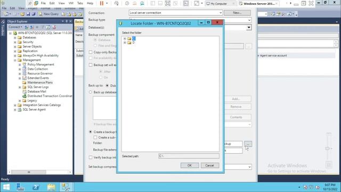The width and height of the screenshot is (341, 192).
Task: Click OK in Locate Folder dialog
Action: pyautogui.click(x=190, y=165)
